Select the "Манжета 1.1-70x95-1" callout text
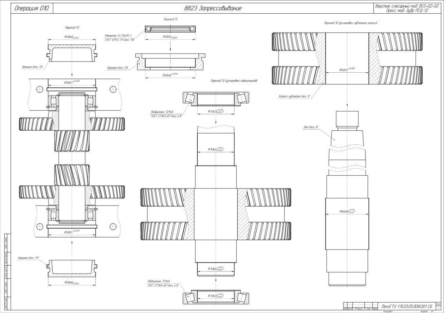 coord(118,35)
